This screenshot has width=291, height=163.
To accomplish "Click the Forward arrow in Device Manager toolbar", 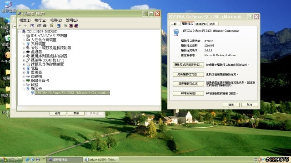I will pyautogui.click(x=25, y=26).
